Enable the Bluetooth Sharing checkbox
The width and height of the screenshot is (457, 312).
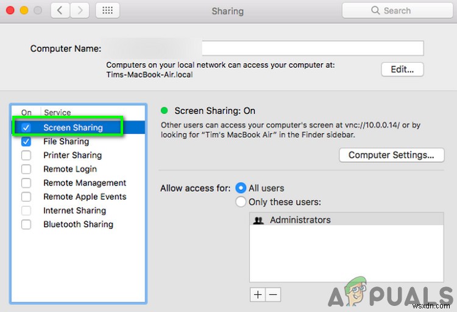click(x=26, y=224)
